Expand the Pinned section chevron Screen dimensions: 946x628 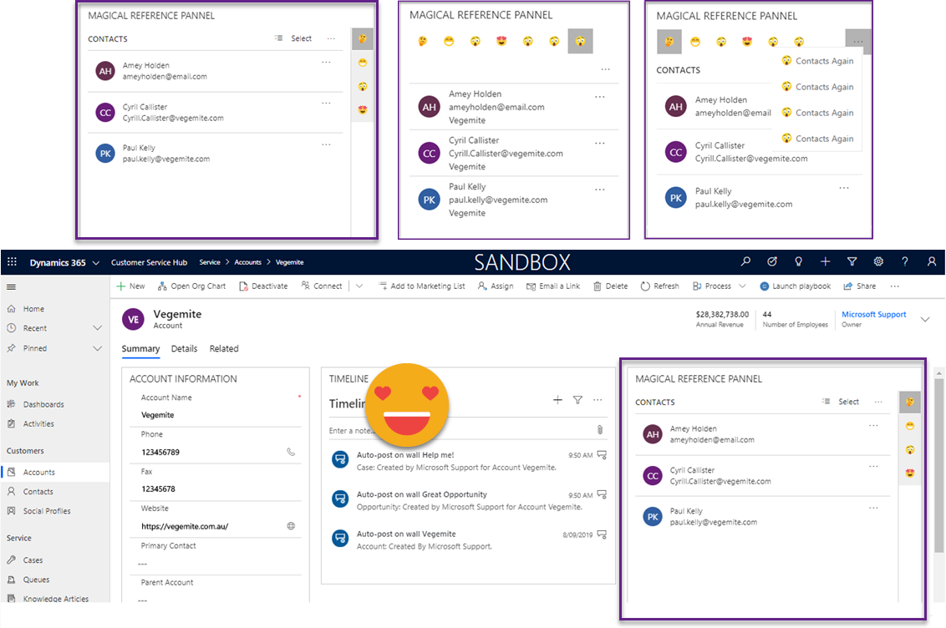point(97,348)
